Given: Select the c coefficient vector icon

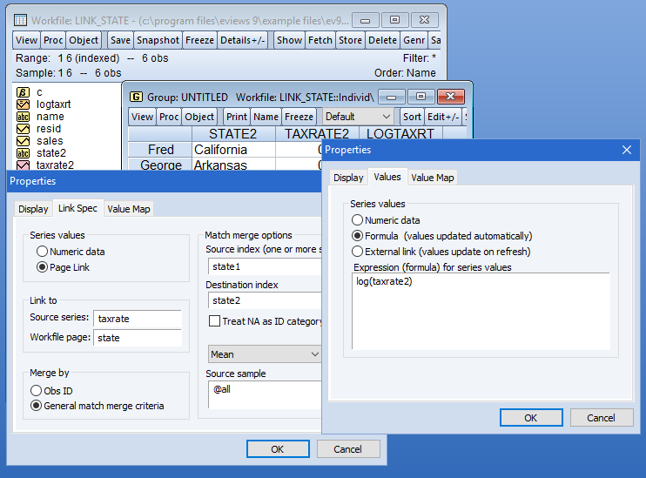Looking at the screenshot, I should (24, 92).
